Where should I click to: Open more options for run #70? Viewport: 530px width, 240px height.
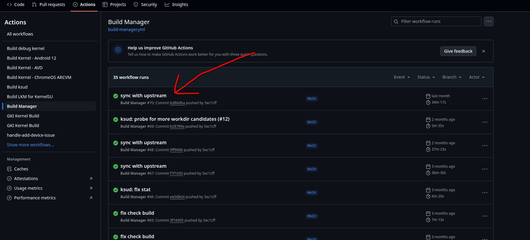click(485, 99)
